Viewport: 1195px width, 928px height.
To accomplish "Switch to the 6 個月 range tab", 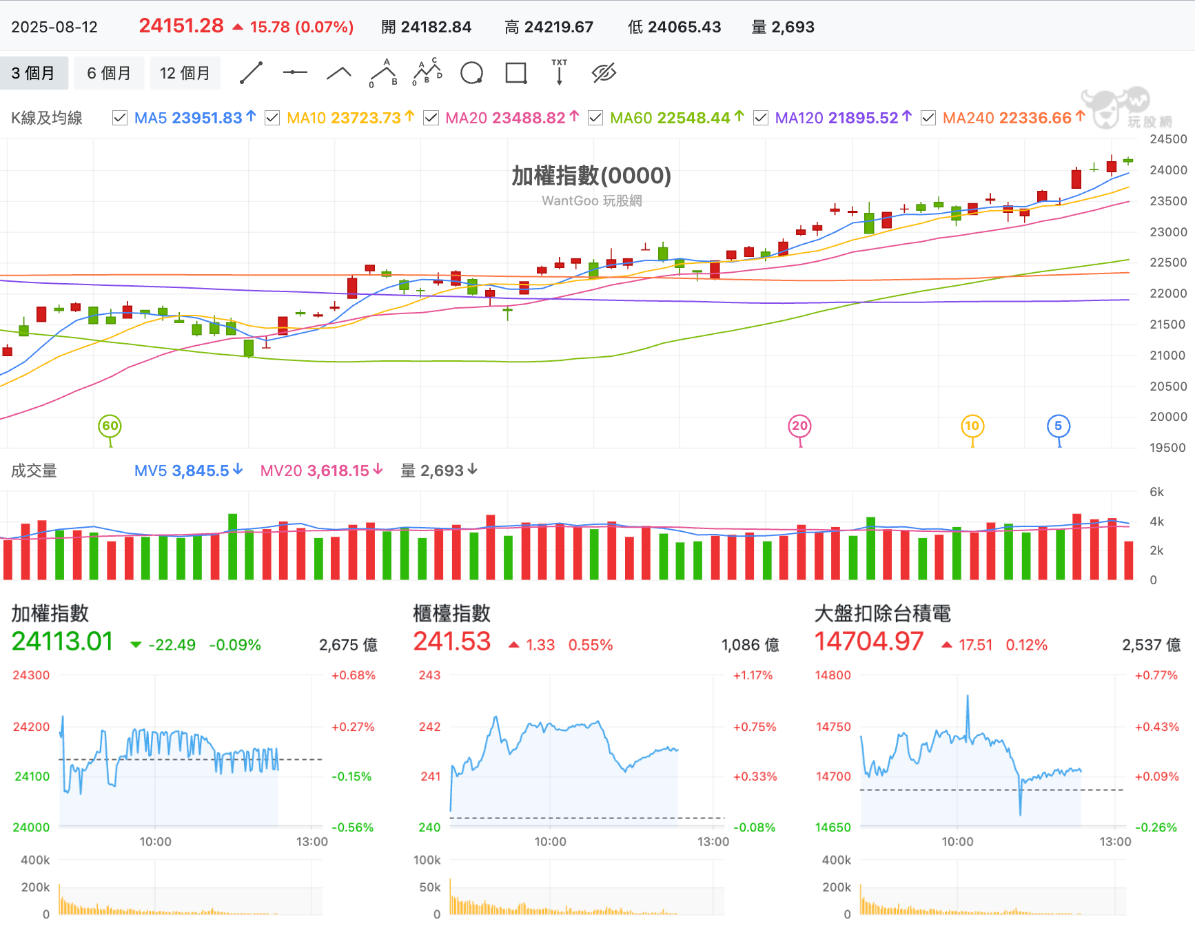I will coord(109,73).
